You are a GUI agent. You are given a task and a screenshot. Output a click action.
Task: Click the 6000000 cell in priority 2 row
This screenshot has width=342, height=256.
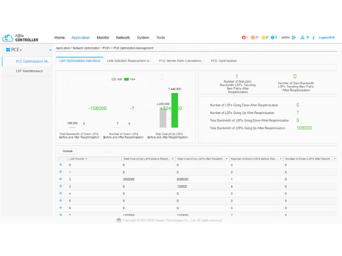[183, 179]
